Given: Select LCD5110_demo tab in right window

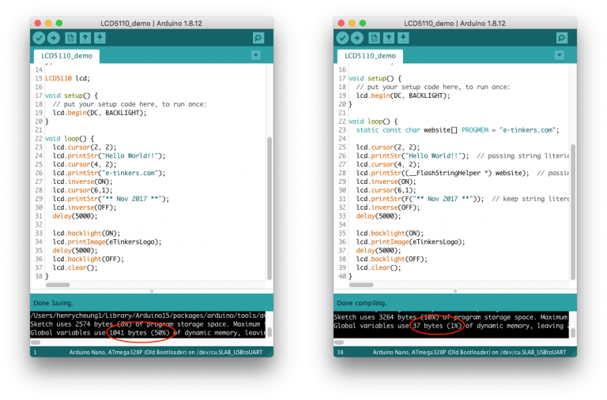Looking at the screenshot, I should [x=370, y=56].
